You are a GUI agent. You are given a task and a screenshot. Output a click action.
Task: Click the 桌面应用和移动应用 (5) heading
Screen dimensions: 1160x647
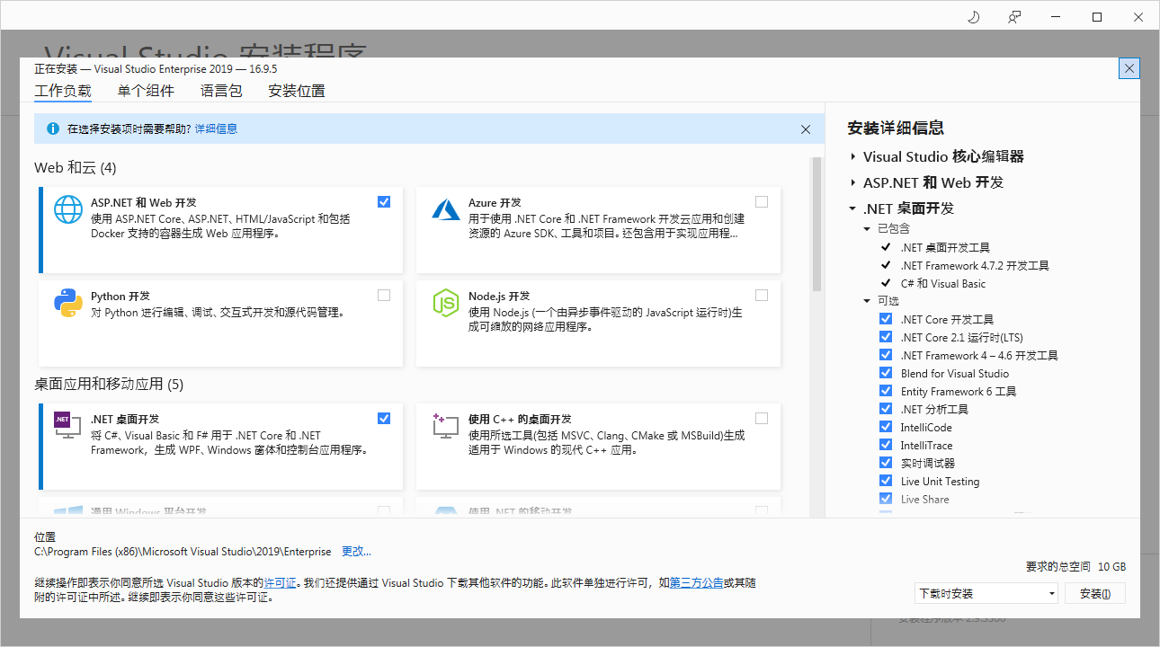(109, 385)
